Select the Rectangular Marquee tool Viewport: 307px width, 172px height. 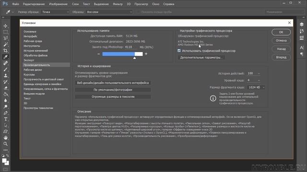point(5,32)
